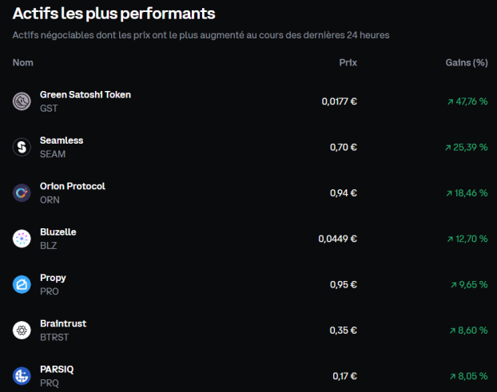The width and height of the screenshot is (497, 392).
Task: Click the Propy blue house icon
Action: click(22, 284)
